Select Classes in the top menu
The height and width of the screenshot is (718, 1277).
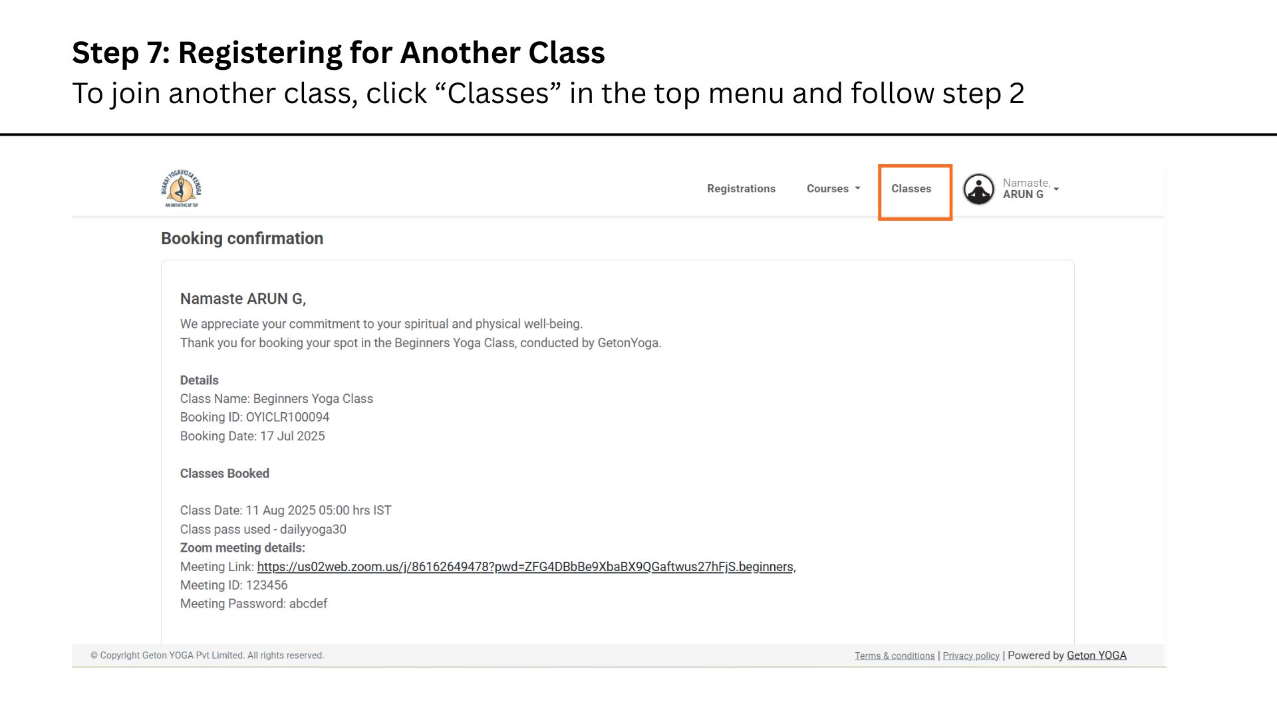911,189
